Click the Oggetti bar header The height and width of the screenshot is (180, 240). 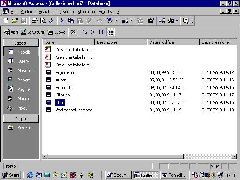pyautogui.click(x=21, y=43)
